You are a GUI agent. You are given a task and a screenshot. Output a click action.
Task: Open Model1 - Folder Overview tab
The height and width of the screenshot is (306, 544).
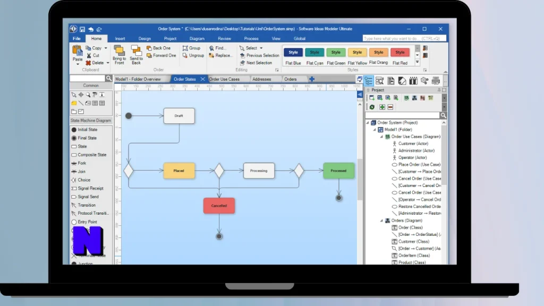tap(138, 79)
